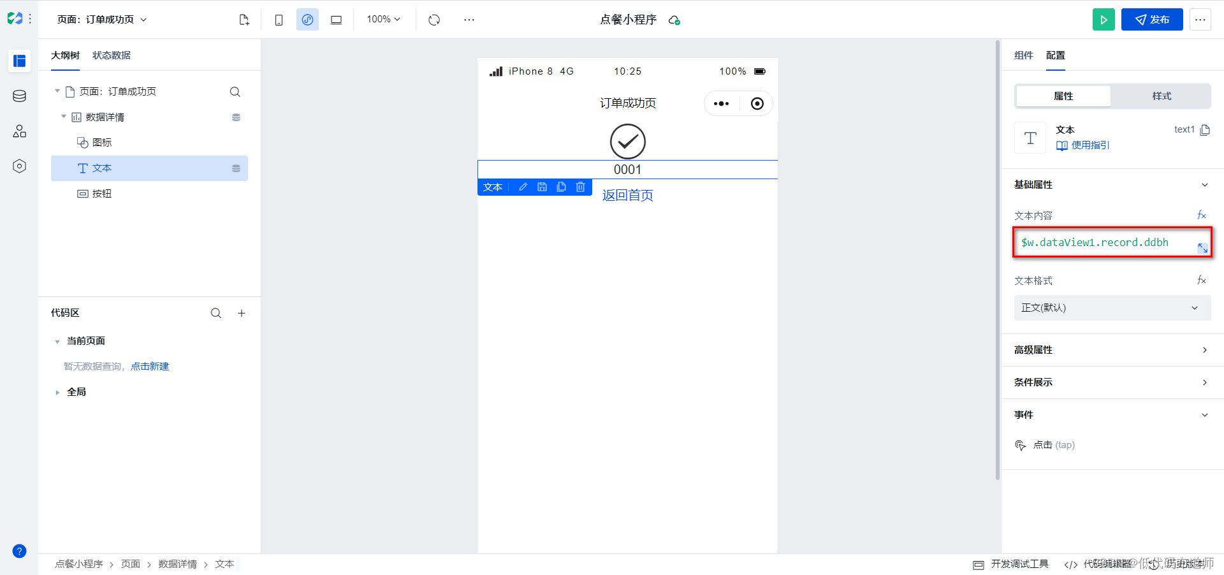The image size is (1224, 575).
Task: Click the mini program capsule menu dots
Action: (x=721, y=104)
